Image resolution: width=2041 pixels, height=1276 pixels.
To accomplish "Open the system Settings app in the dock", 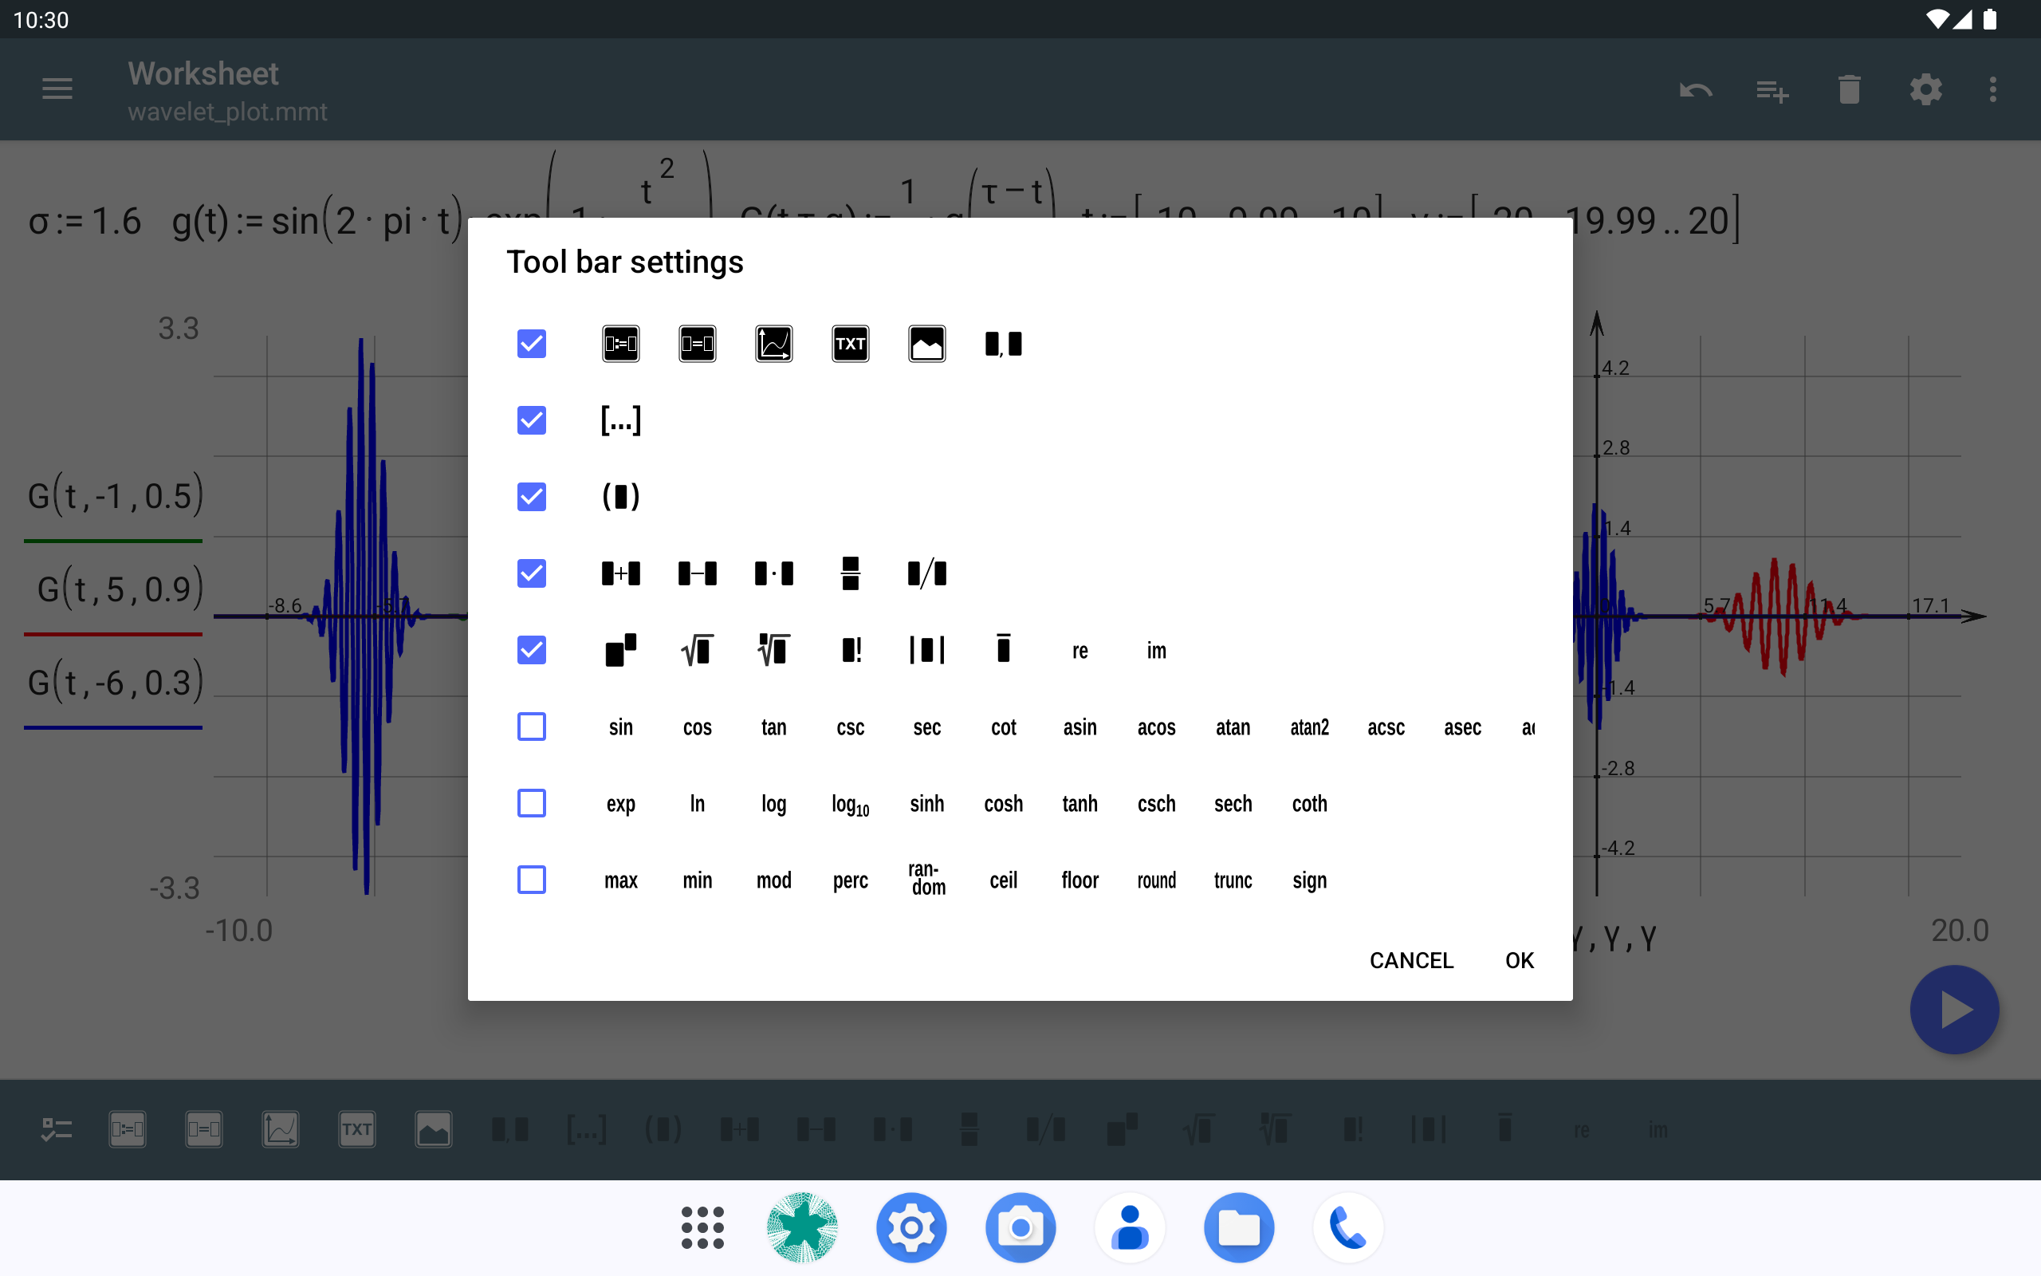I will 912,1228.
